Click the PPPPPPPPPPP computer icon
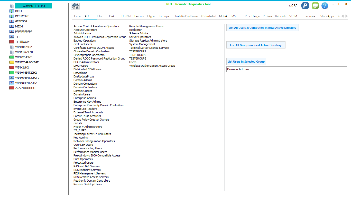The height and width of the screenshot is (197, 351). (12, 32)
